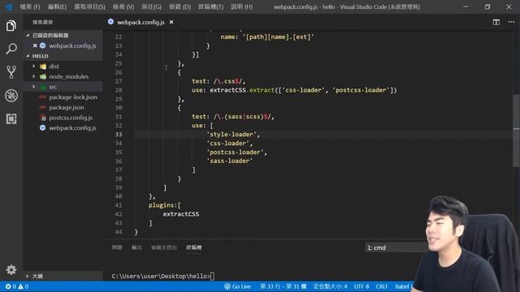Open the editor more actions ellipsis
Image resolution: width=520 pixels, height=292 pixels.
coord(511,22)
